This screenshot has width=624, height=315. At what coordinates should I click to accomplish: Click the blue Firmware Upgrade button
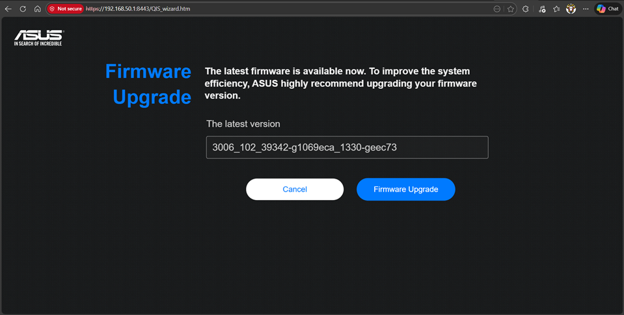click(405, 190)
